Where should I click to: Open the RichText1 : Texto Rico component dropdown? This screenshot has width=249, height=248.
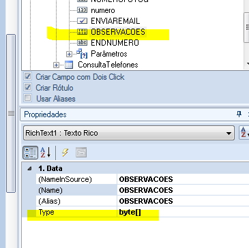pos(229,134)
